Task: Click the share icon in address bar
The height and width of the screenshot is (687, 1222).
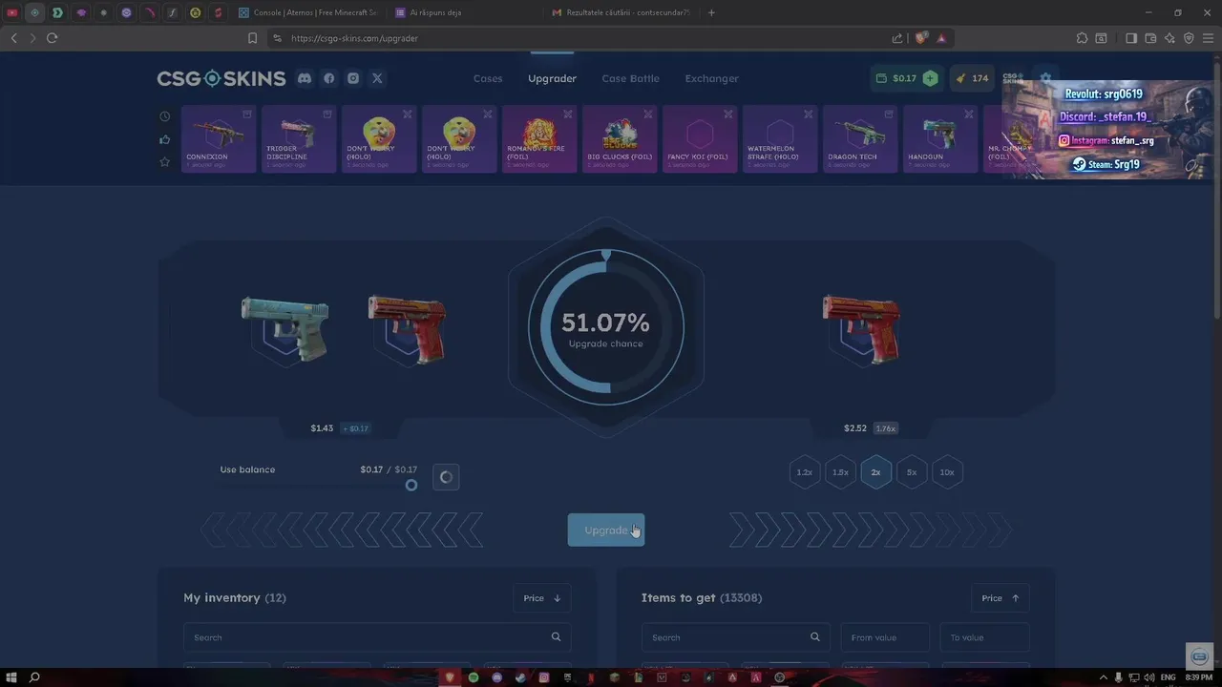Action: (x=897, y=38)
